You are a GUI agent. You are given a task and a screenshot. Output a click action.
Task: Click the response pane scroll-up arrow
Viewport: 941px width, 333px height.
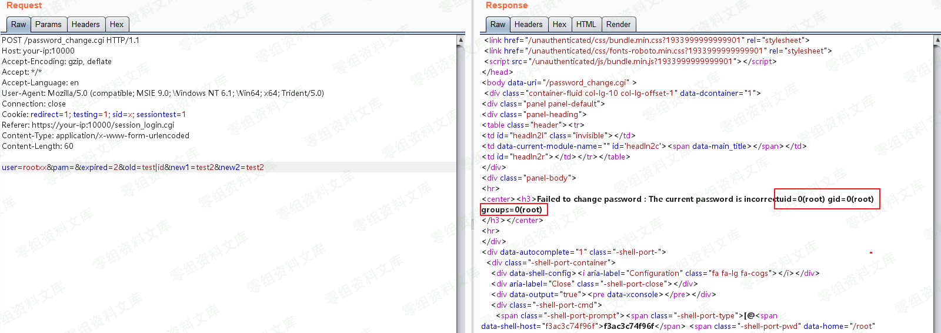click(937, 40)
